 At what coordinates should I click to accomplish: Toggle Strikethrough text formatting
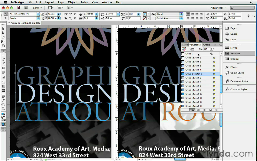(x=75, y=18)
